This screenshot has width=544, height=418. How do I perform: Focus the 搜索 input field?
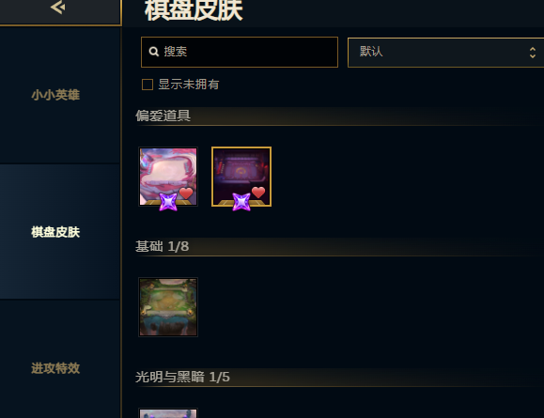pyautogui.click(x=240, y=52)
